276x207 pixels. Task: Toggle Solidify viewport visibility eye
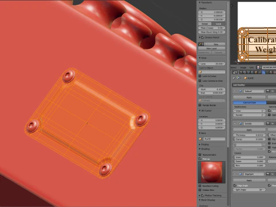[273, 124]
